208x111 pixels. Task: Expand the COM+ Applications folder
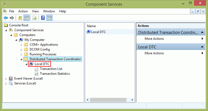pos(21,45)
